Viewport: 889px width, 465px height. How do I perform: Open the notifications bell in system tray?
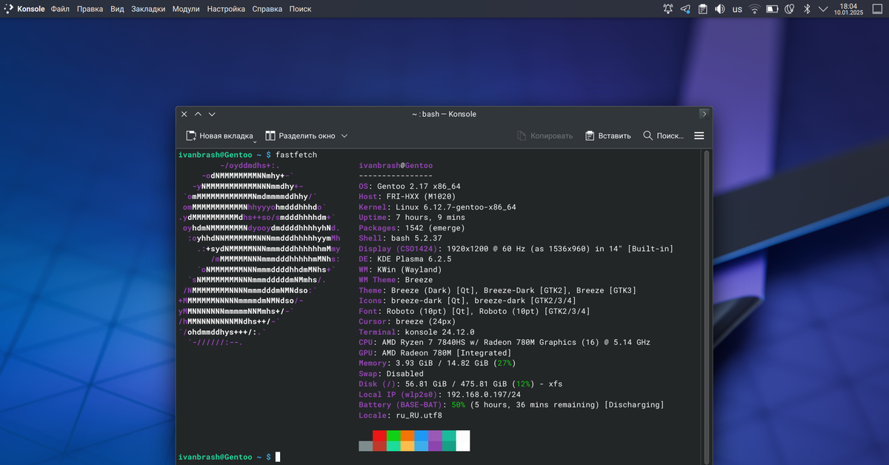668,9
